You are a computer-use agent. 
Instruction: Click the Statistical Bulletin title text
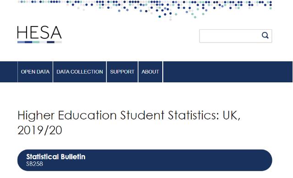pos(55,157)
